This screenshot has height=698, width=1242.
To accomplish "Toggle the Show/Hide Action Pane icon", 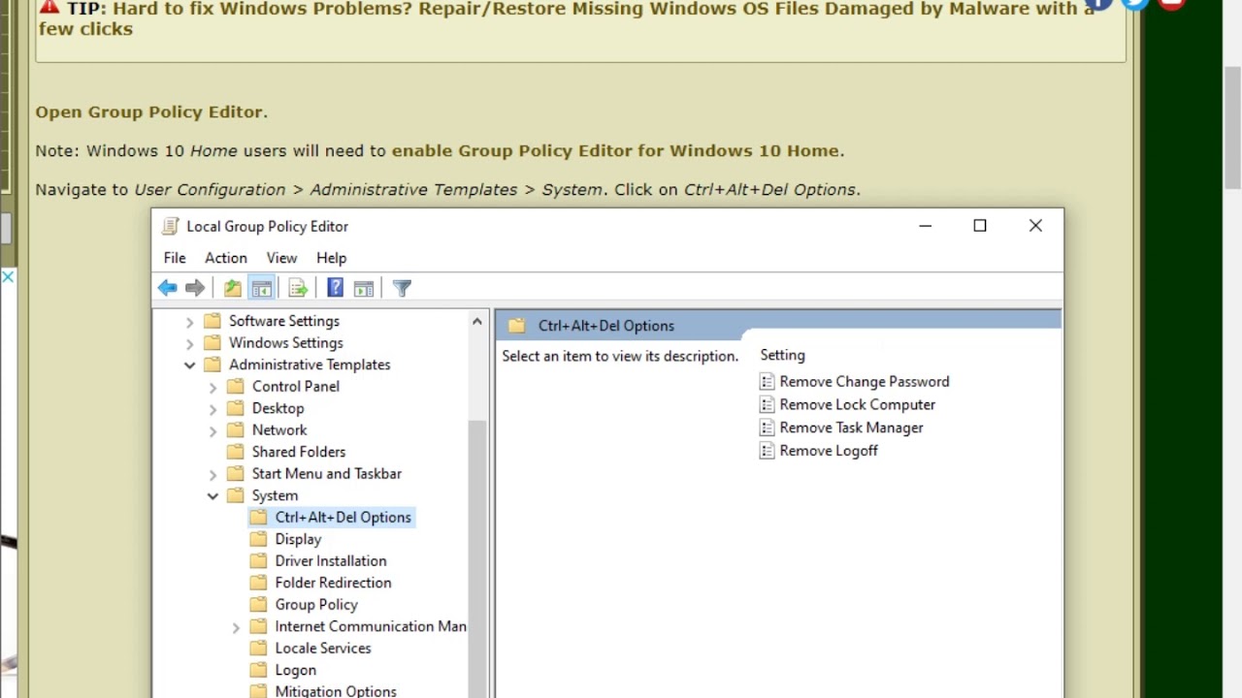I will 364,288.
